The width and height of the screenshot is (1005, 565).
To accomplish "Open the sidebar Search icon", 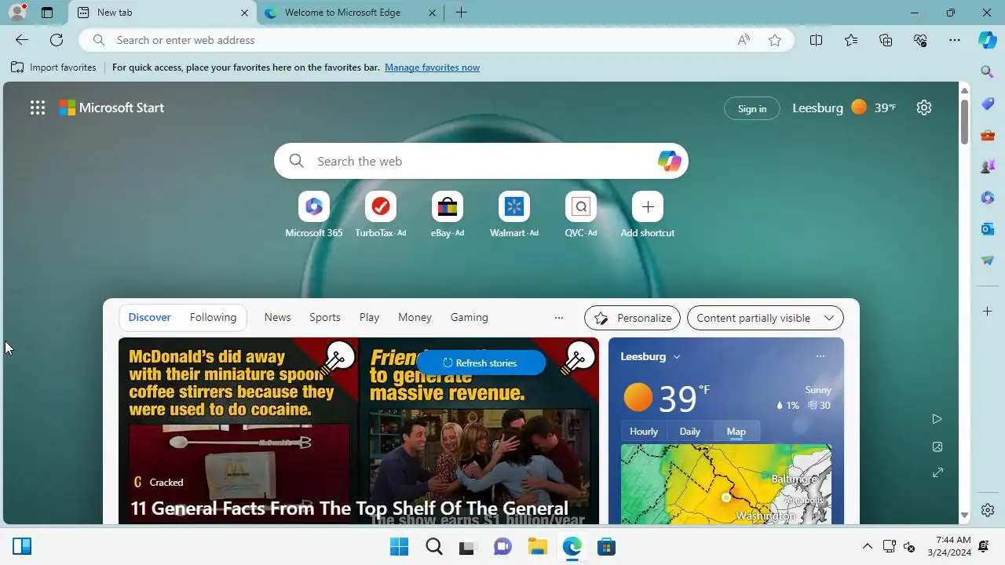I will pyautogui.click(x=988, y=72).
